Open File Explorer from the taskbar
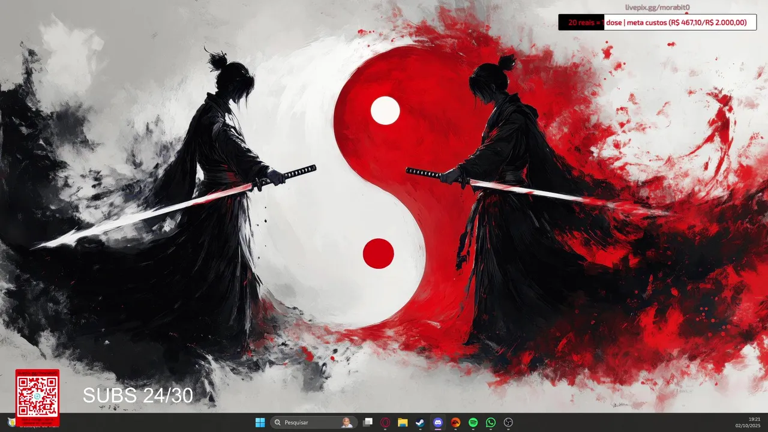Viewport: 768px width, 432px height. pos(403,422)
